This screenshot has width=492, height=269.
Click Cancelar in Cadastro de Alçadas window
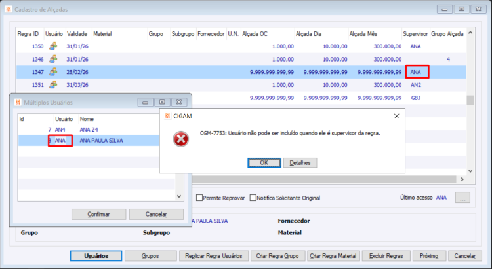point(465,256)
